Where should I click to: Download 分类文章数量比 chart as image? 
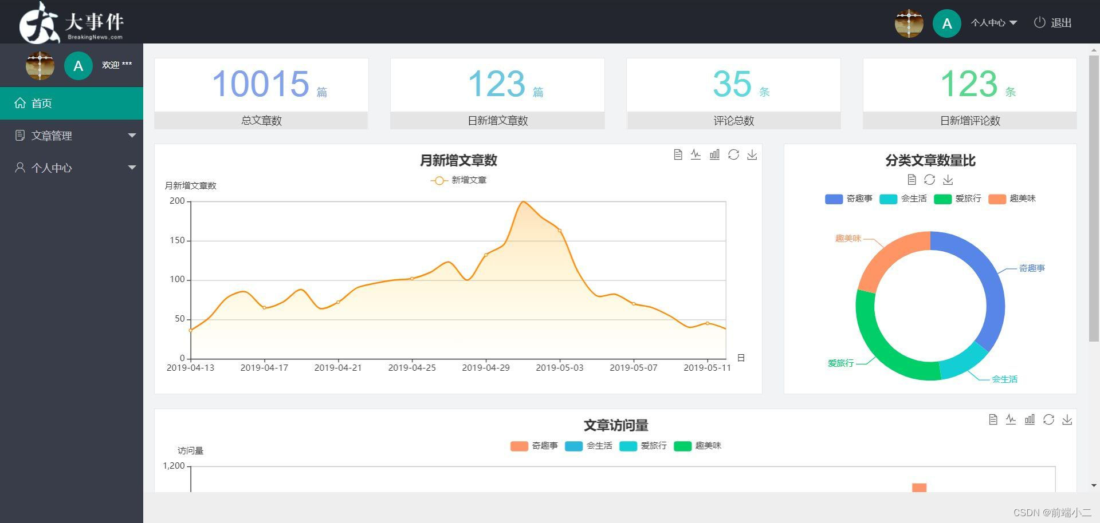[948, 180]
